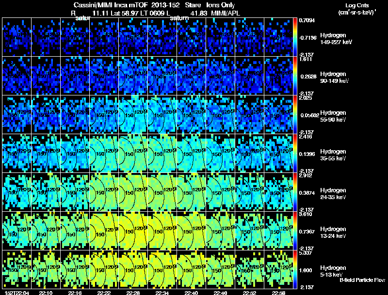The width and height of the screenshot is (388, 295).
Task: Open the 90-149 keV panel at 22:46
Action: coord(221,76)
